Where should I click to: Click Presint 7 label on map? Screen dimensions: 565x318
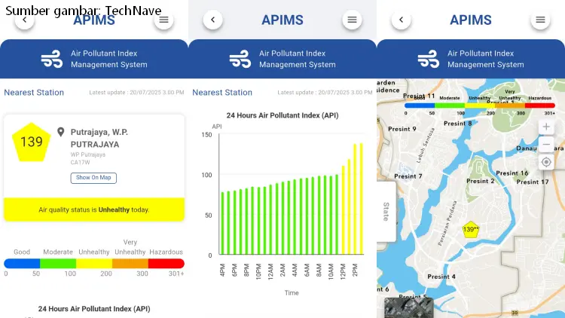(408, 176)
